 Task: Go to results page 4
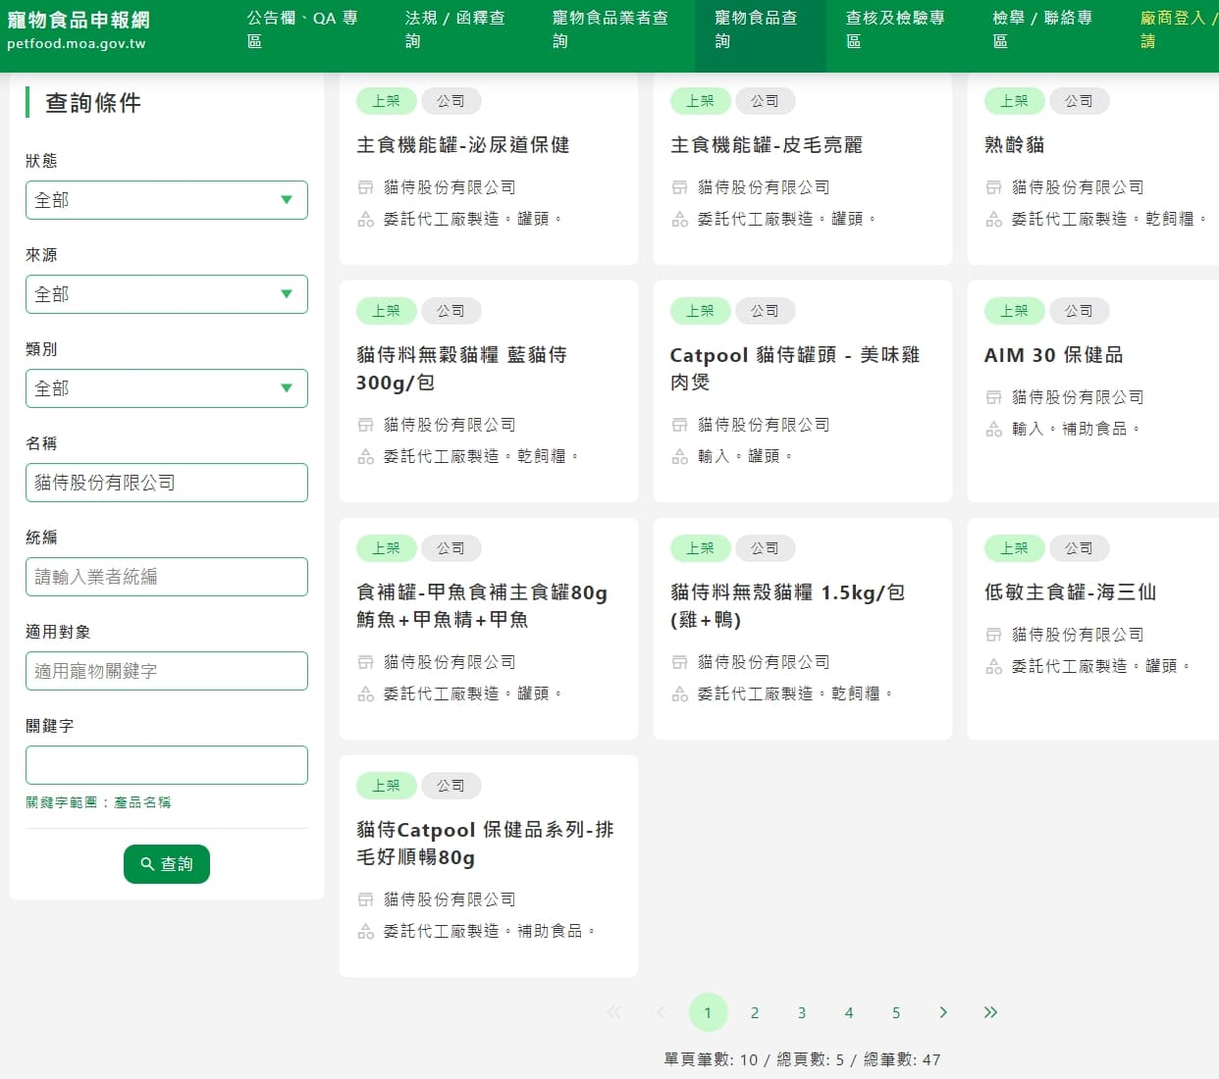[849, 1012]
